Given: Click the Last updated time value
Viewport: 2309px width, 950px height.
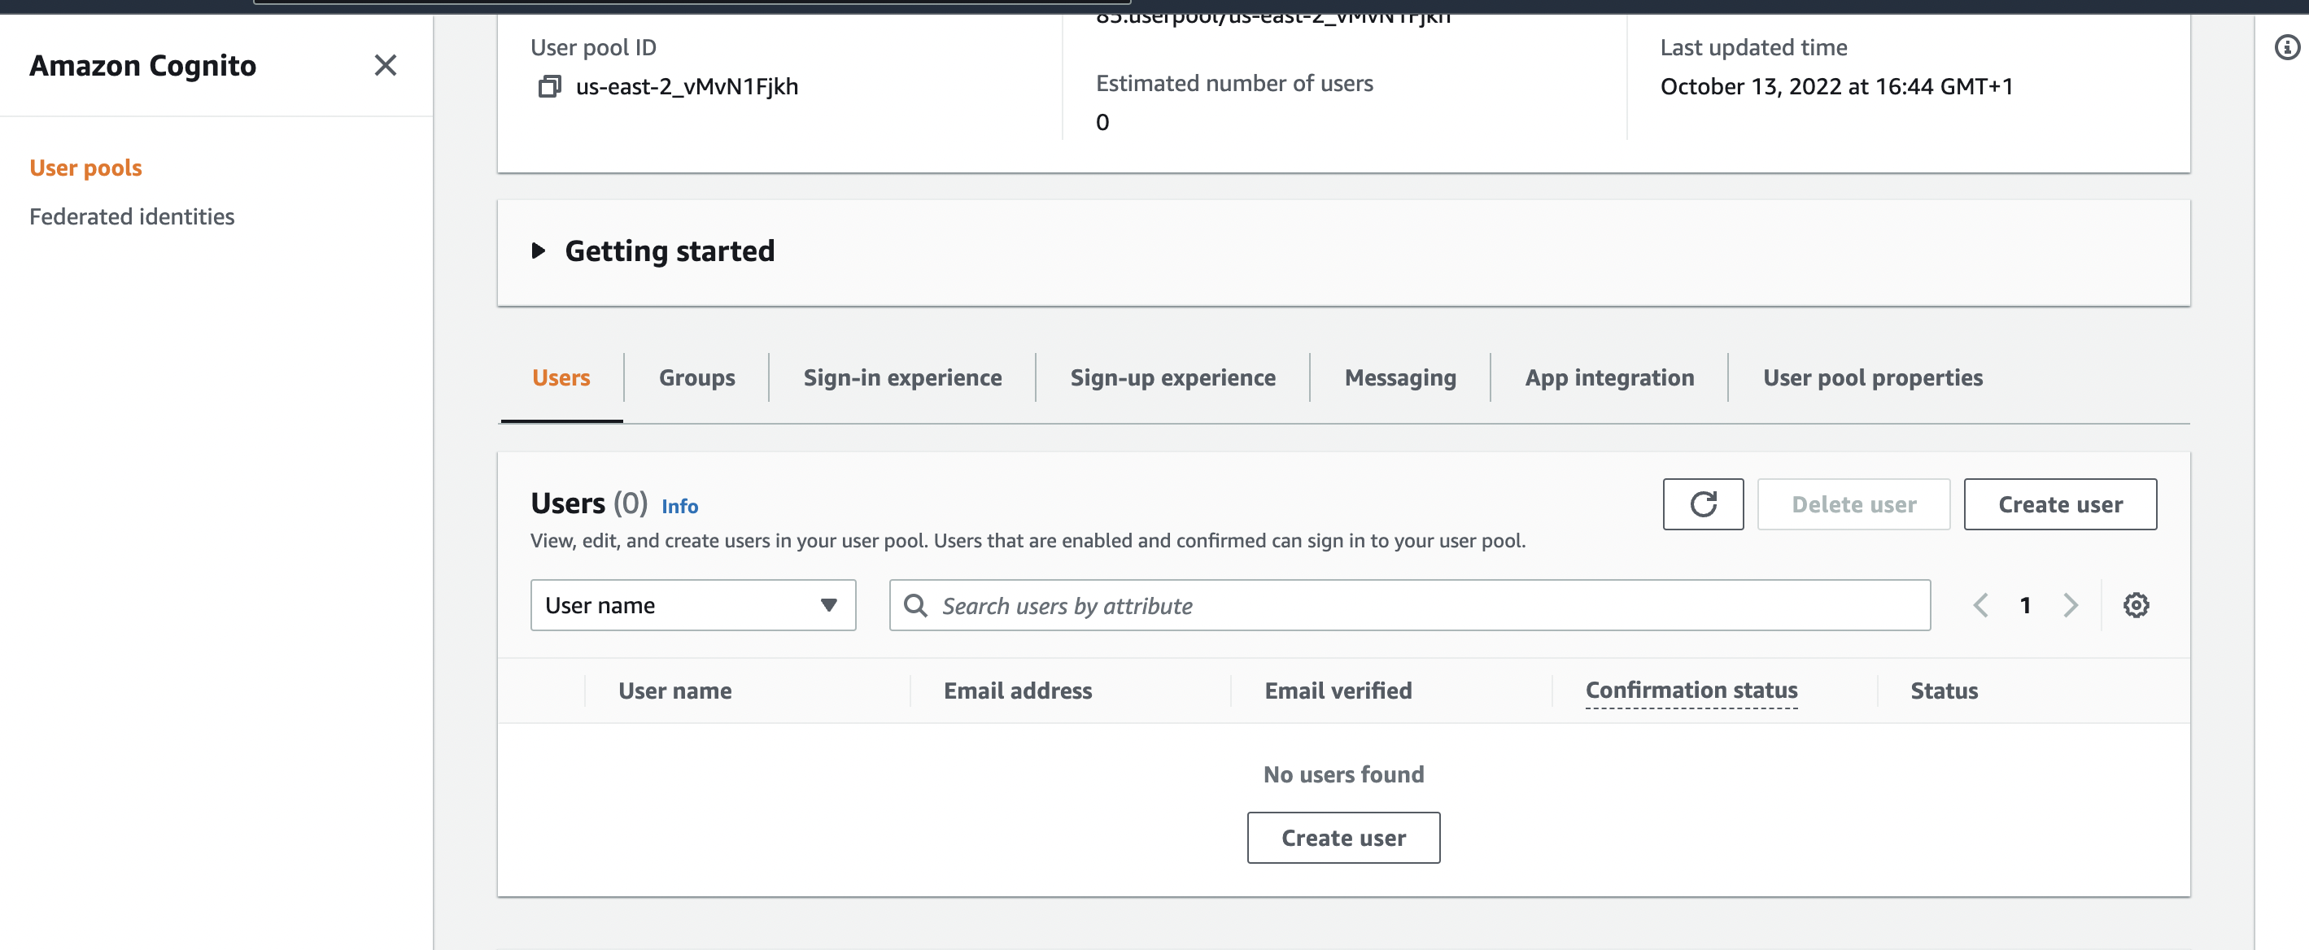Looking at the screenshot, I should (1836, 86).
